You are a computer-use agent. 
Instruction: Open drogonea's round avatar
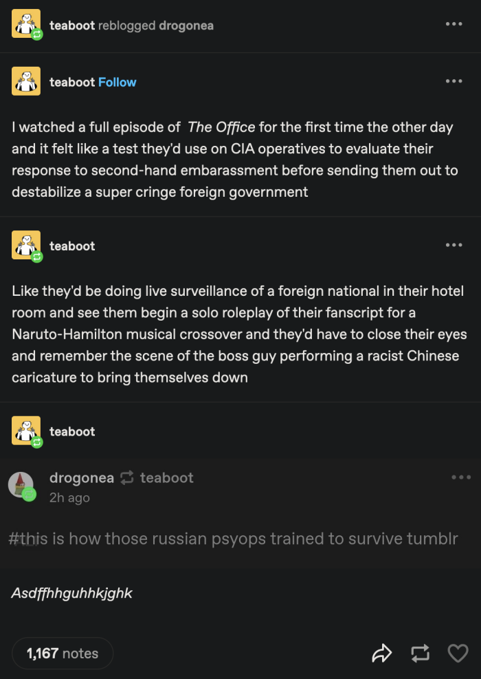click(x=21, y=486)
